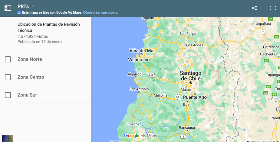
Task: Click the Los Andes map label
Action: pyautogui.click(x=194, y=45)
